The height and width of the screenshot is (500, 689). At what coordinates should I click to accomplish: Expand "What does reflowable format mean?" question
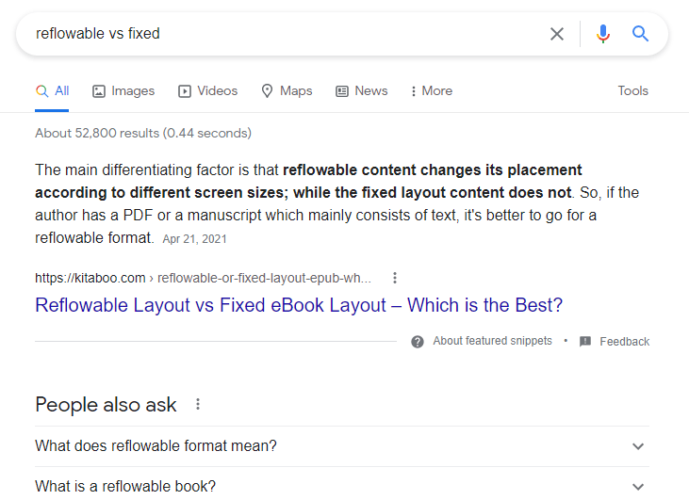point(638,446)
